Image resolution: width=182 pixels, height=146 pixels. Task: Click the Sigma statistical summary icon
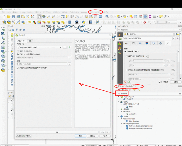click(150, 17)
